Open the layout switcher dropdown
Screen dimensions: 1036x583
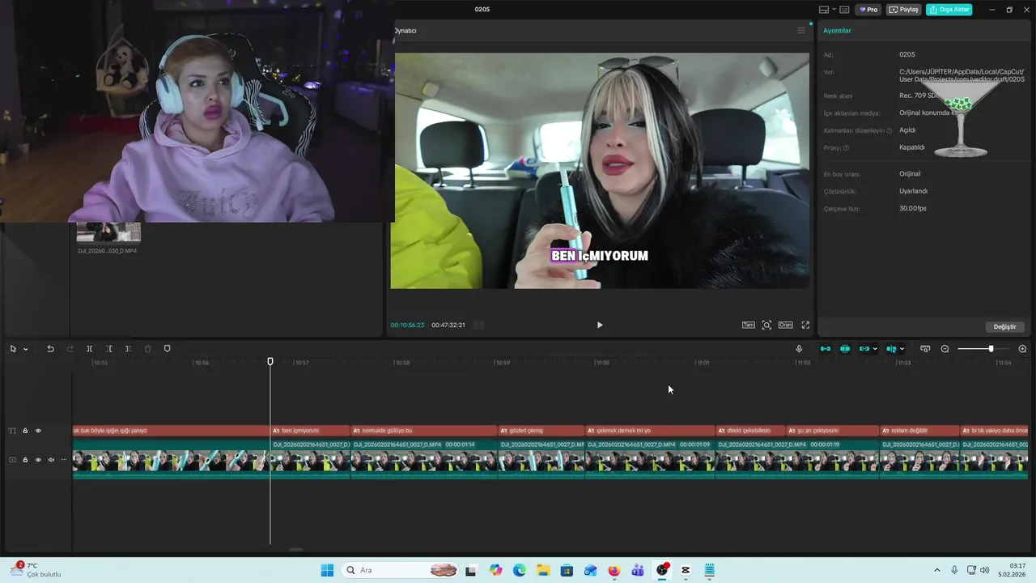[x=826, y=10]
